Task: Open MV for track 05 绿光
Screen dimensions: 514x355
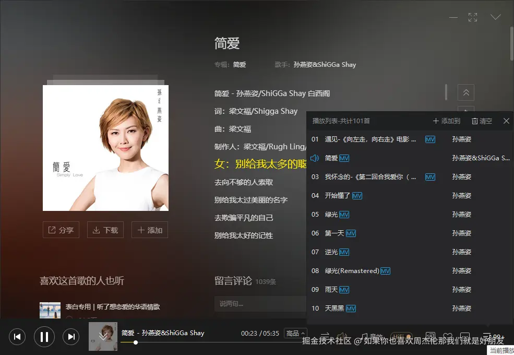Action: [x=344, y=215]
